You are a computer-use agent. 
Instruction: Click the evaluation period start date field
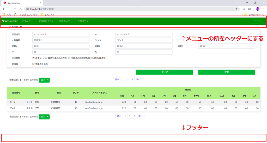(x=61, y=34)
